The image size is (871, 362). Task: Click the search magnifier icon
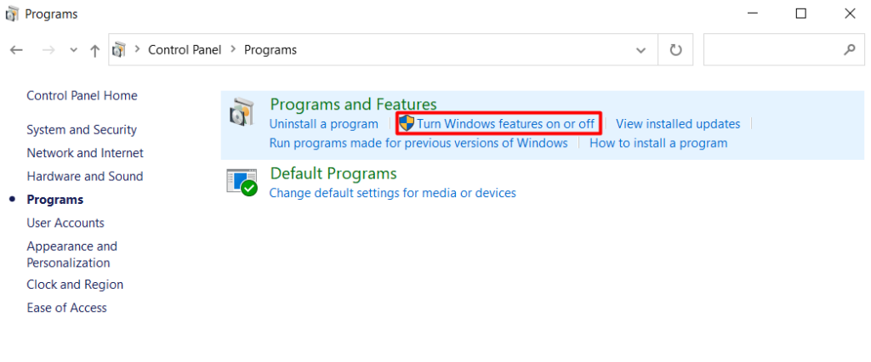[849, 50]
